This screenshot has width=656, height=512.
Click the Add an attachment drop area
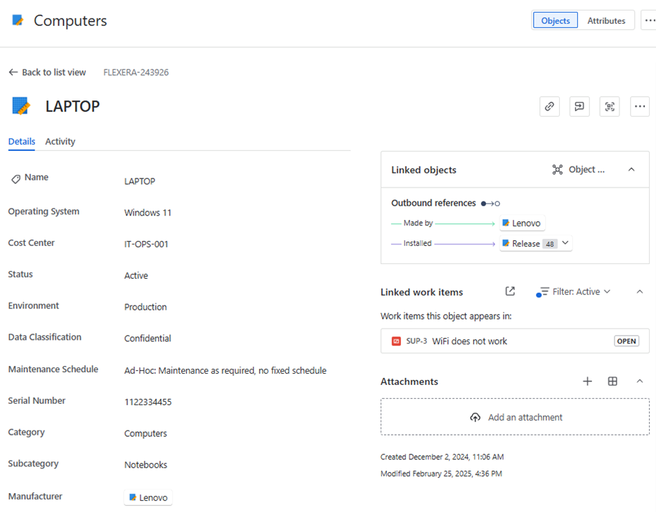tap(515, 417)
